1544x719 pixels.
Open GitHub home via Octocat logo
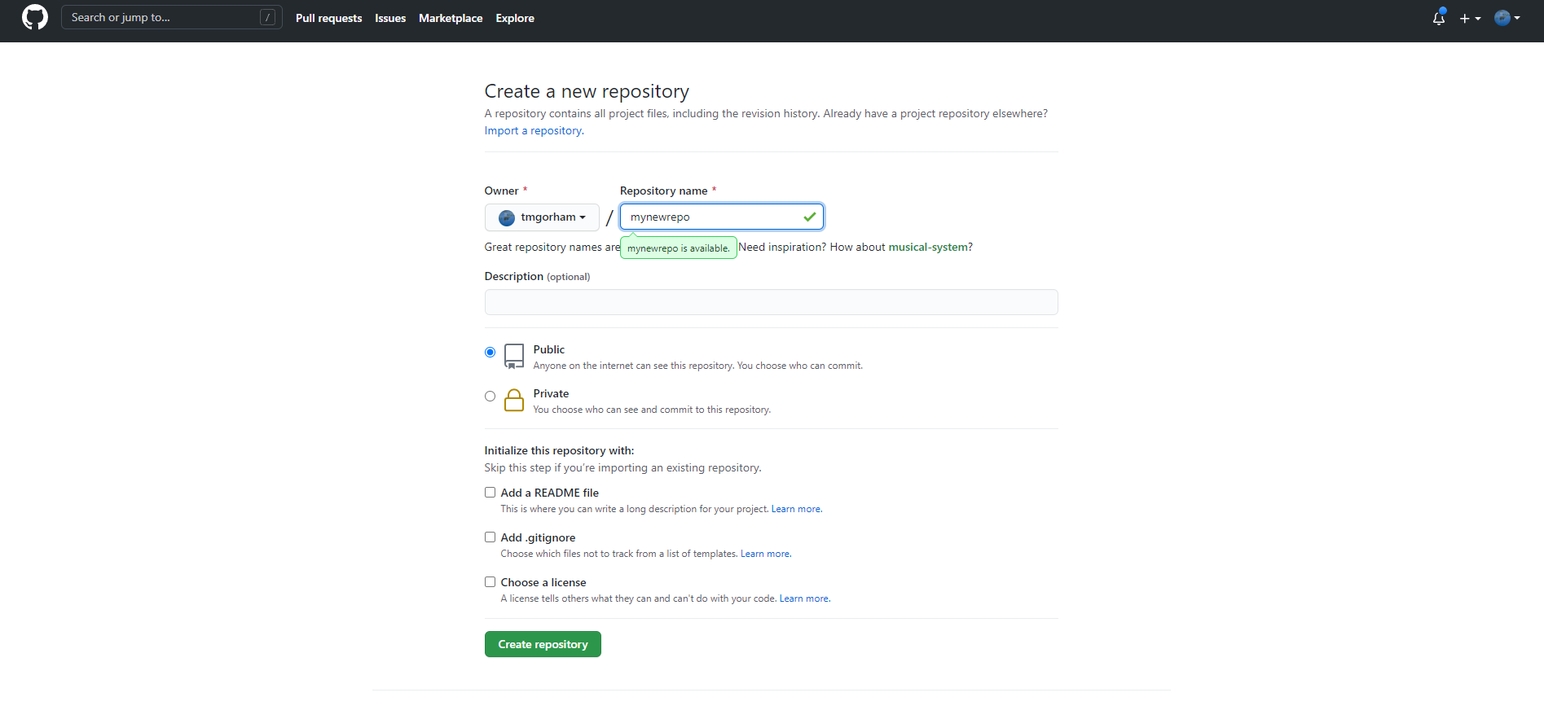click(x=35, y=17)
